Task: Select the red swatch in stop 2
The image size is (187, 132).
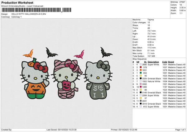Action: point(141,67)
